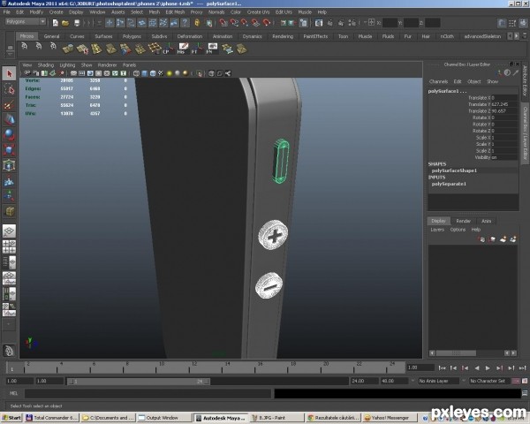Open a scene using the folder icon
Image resolution: width=530 pixels, height=424 pixels.
click(x=65, y=23)
